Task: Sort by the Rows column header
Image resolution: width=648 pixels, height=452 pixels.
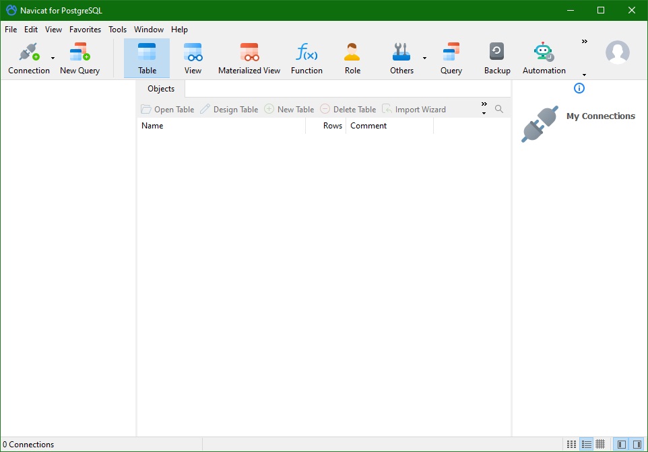Action: coord(325,126)
